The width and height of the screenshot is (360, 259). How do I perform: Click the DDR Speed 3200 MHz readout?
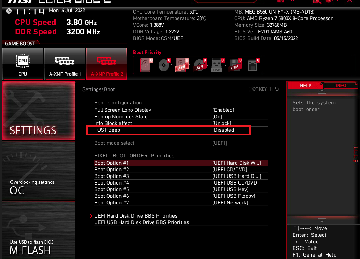pyautogui.click(x=58, y=32)
